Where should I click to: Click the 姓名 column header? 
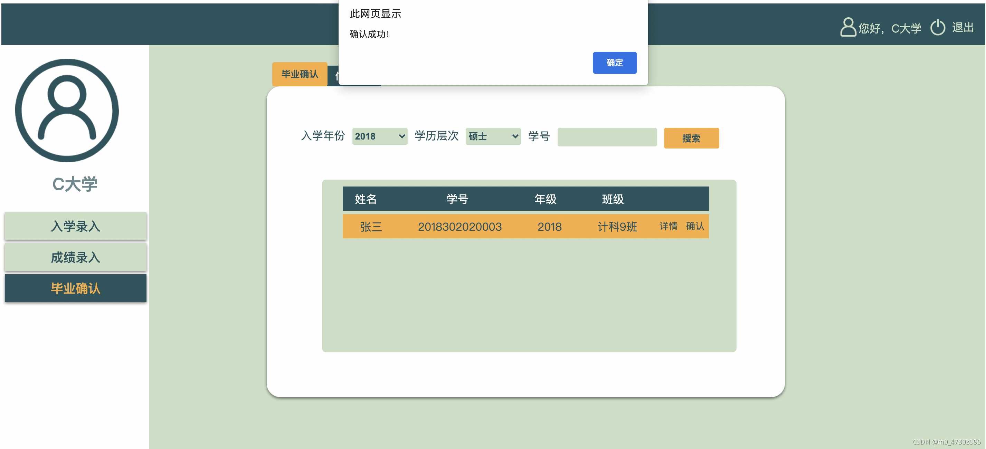pyautogui.click(x=365, y=199)
